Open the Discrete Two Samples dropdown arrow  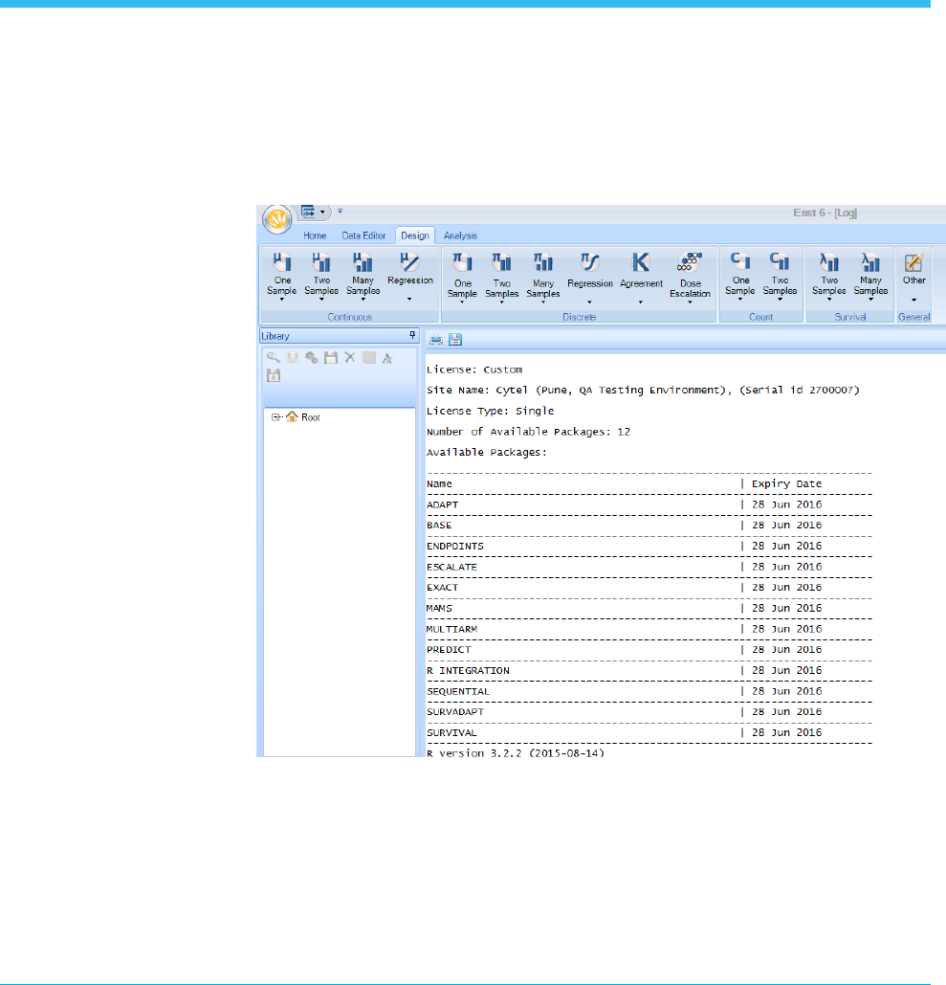(501, 302)
